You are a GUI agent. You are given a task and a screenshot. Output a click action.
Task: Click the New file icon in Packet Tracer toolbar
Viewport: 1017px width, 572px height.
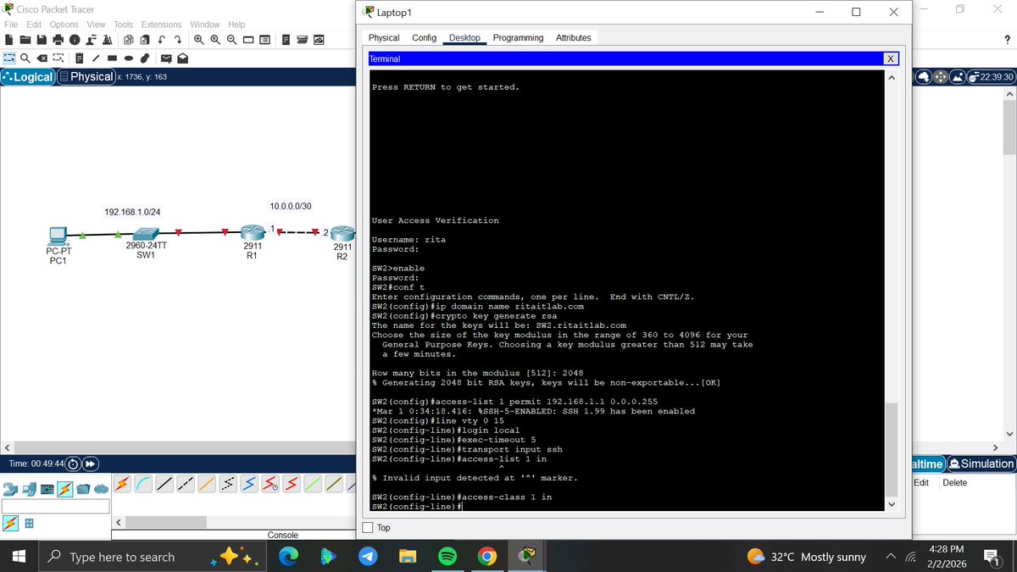click(x=9, y=40)
